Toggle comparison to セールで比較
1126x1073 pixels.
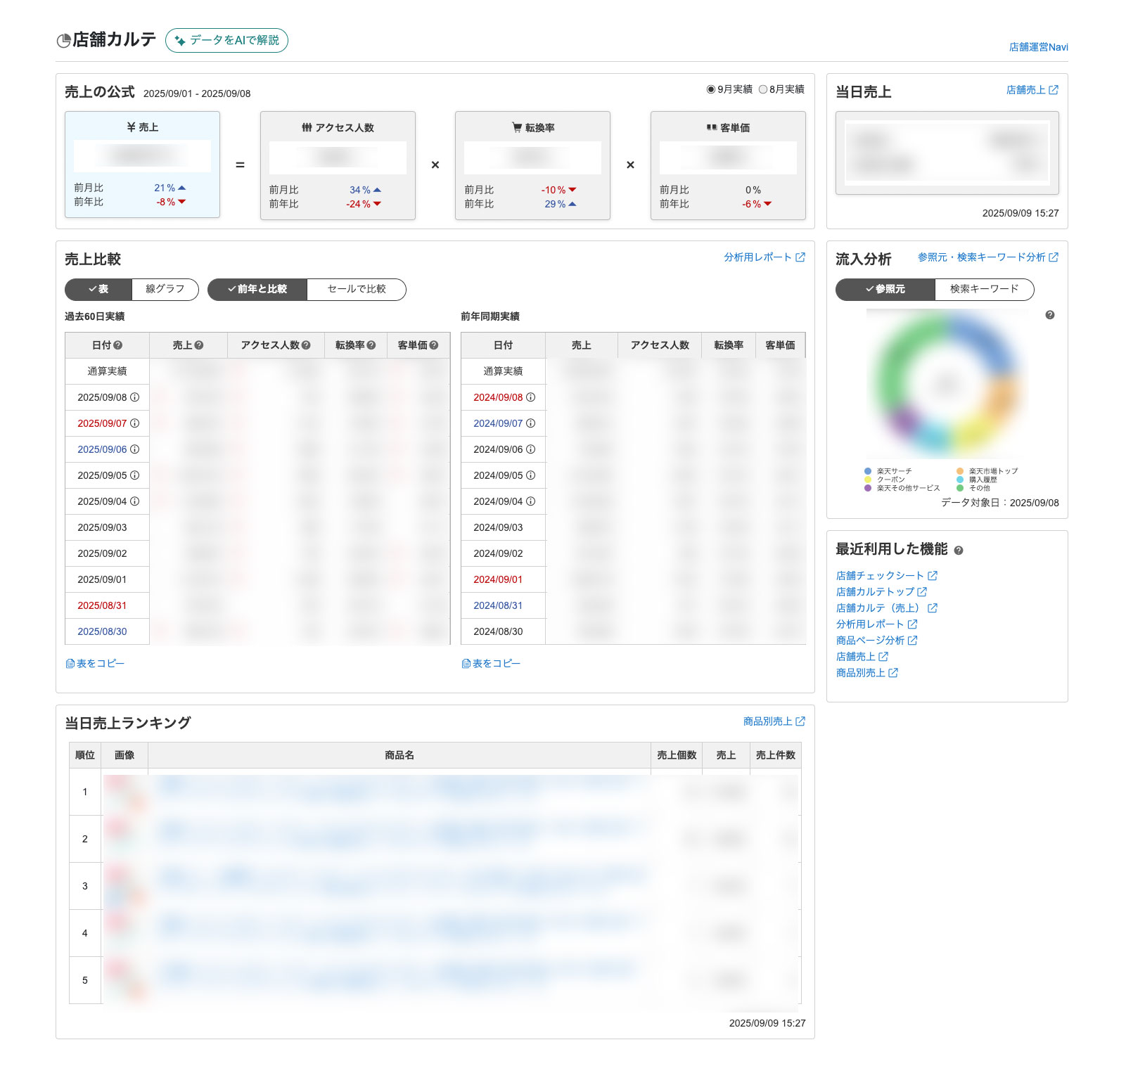pyautogui.click(x=357, y=289)
